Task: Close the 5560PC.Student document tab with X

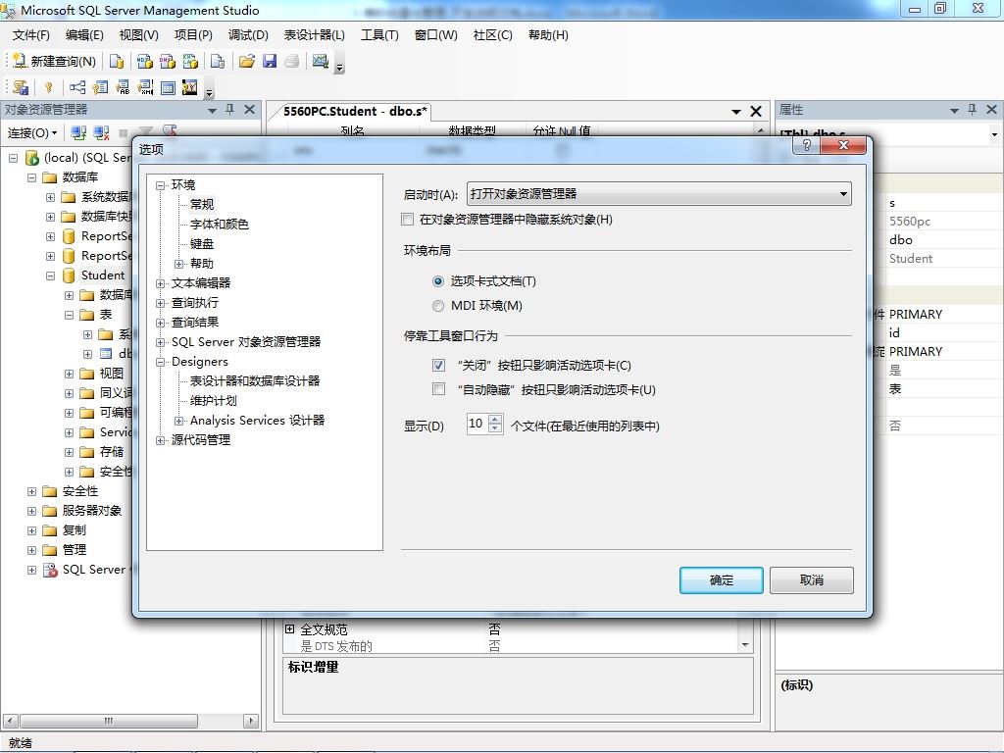Action: [756, 112]
